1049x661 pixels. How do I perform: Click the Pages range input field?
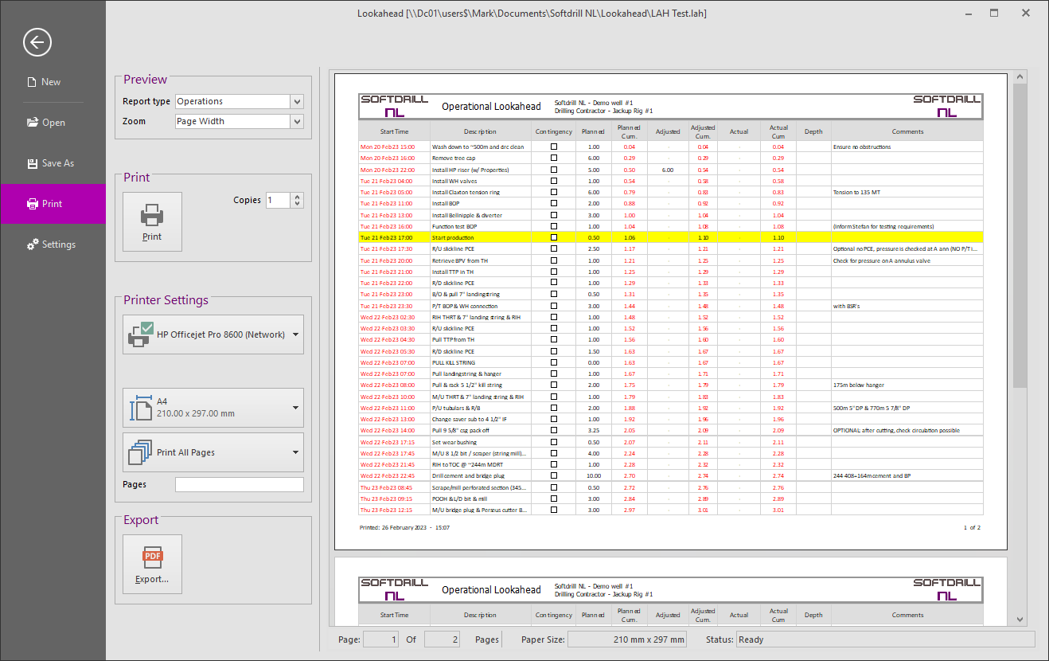[239, 484]
